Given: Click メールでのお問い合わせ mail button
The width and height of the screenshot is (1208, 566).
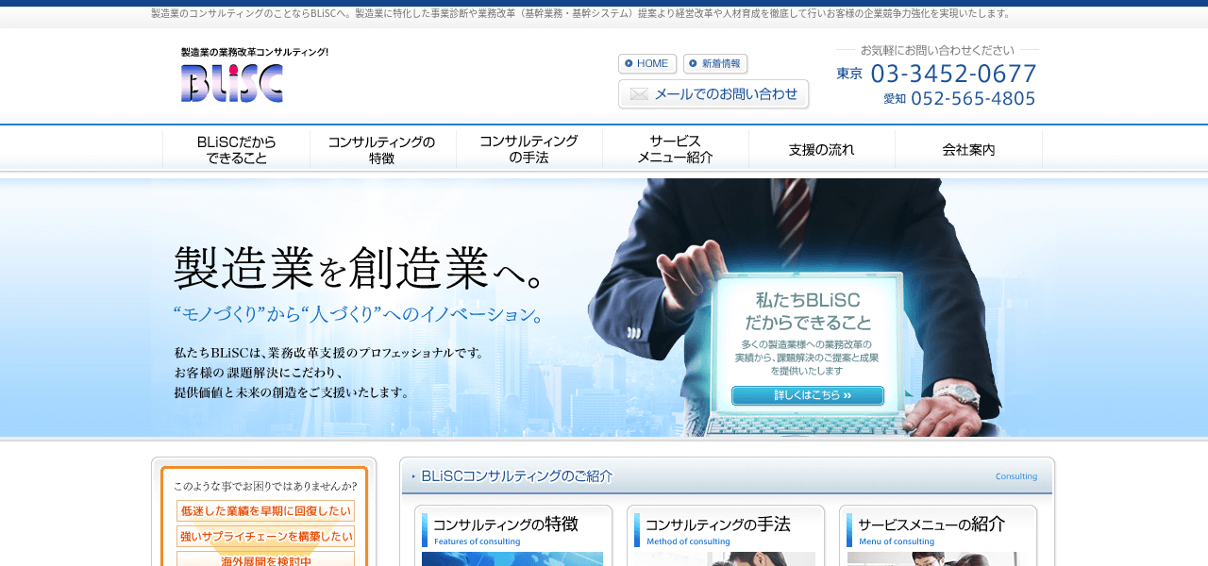Looking at the screenshot, I should click(x=713, y=94).
